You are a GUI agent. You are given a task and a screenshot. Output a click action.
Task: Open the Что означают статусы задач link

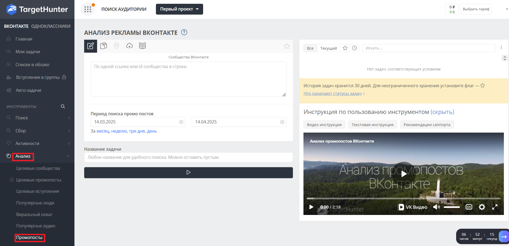[x=332, y=94]
